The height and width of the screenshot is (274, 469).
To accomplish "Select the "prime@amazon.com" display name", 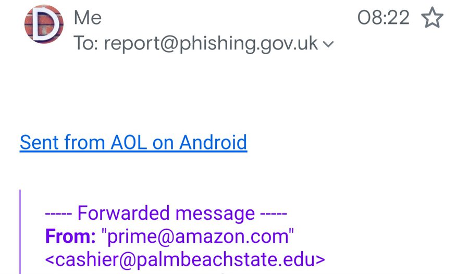I will [x=198, y=236].
